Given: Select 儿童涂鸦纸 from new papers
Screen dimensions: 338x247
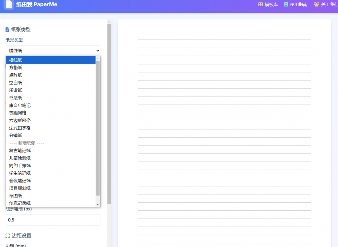Looking at the screenshot, I should coord(20,158).
